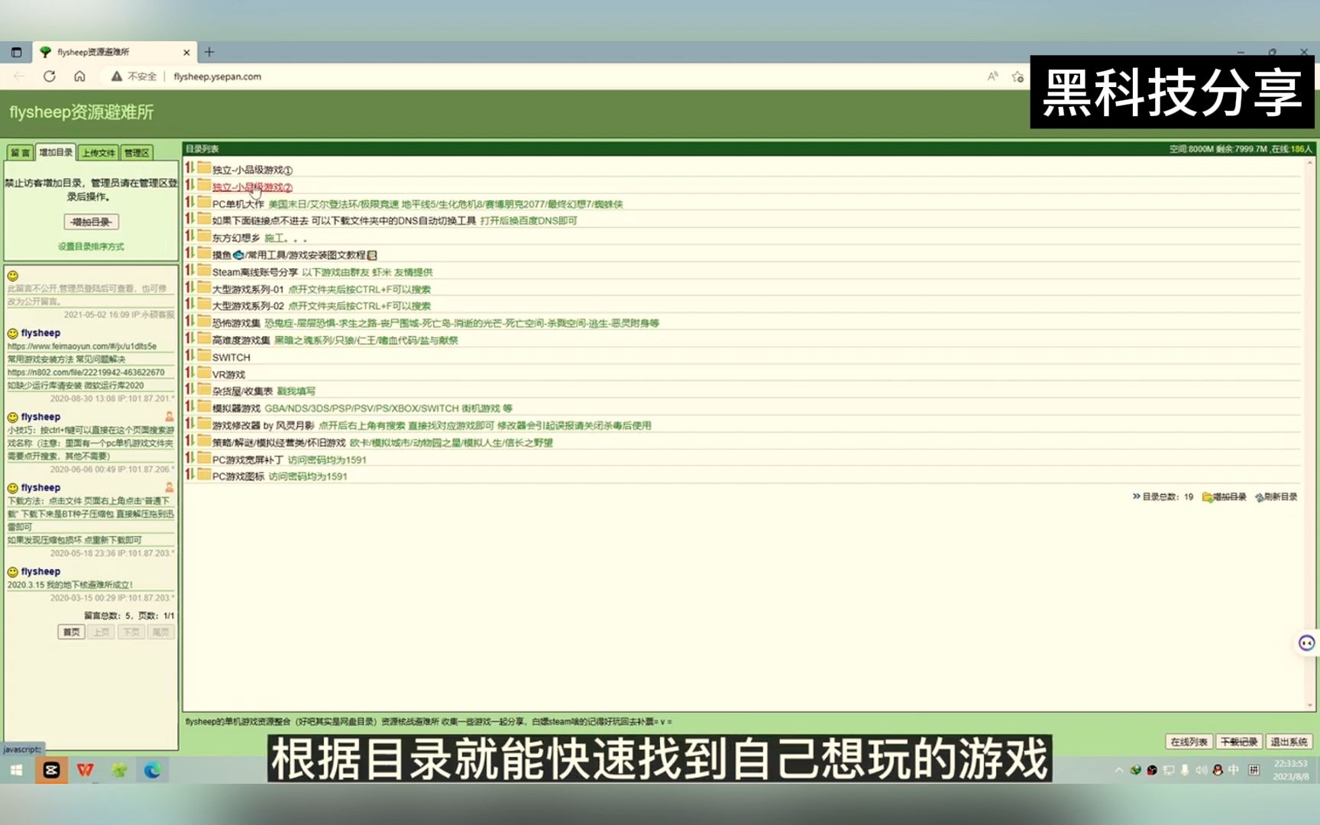
Task: Add this page to favorites with the star icon
Action: [x=1017, y=76]
